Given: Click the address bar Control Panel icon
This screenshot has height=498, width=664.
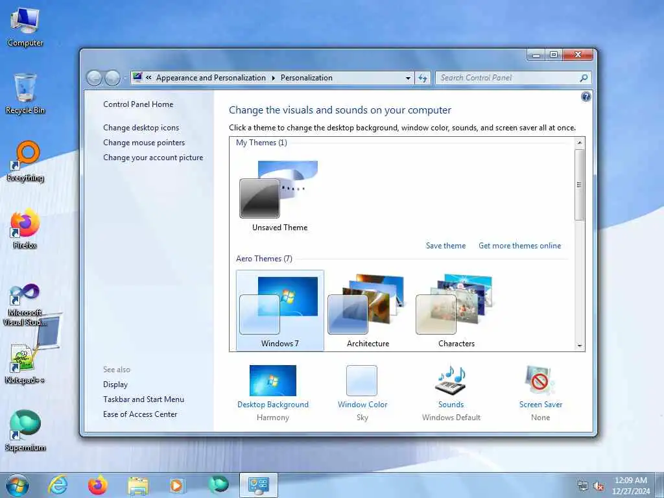Looking at the screenshot, I should tap(137, 78).
